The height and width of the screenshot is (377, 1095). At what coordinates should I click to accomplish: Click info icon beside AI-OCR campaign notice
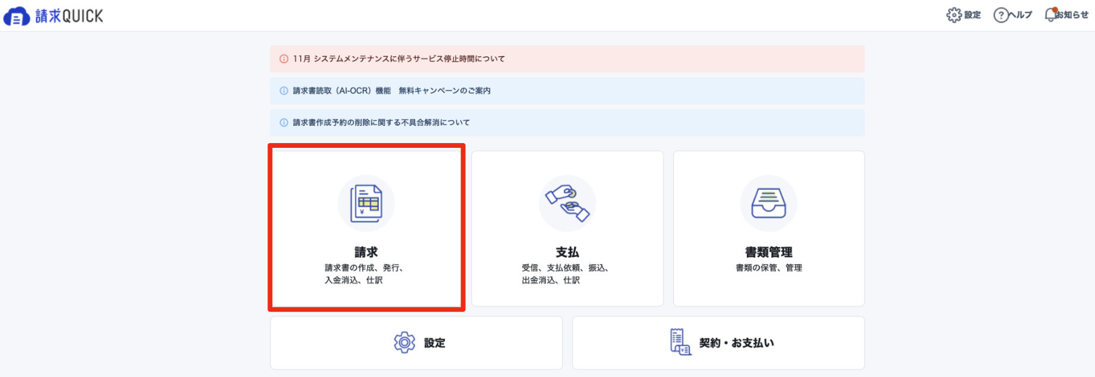284,91
